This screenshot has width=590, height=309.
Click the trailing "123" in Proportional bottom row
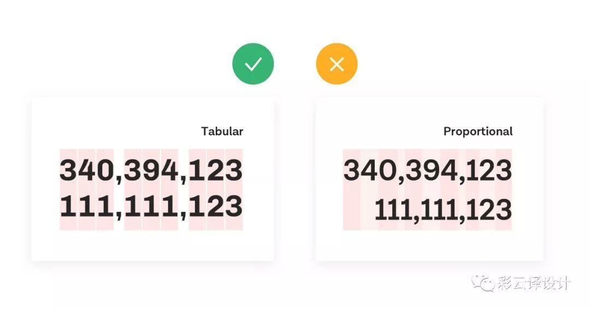tap(487, 210)
